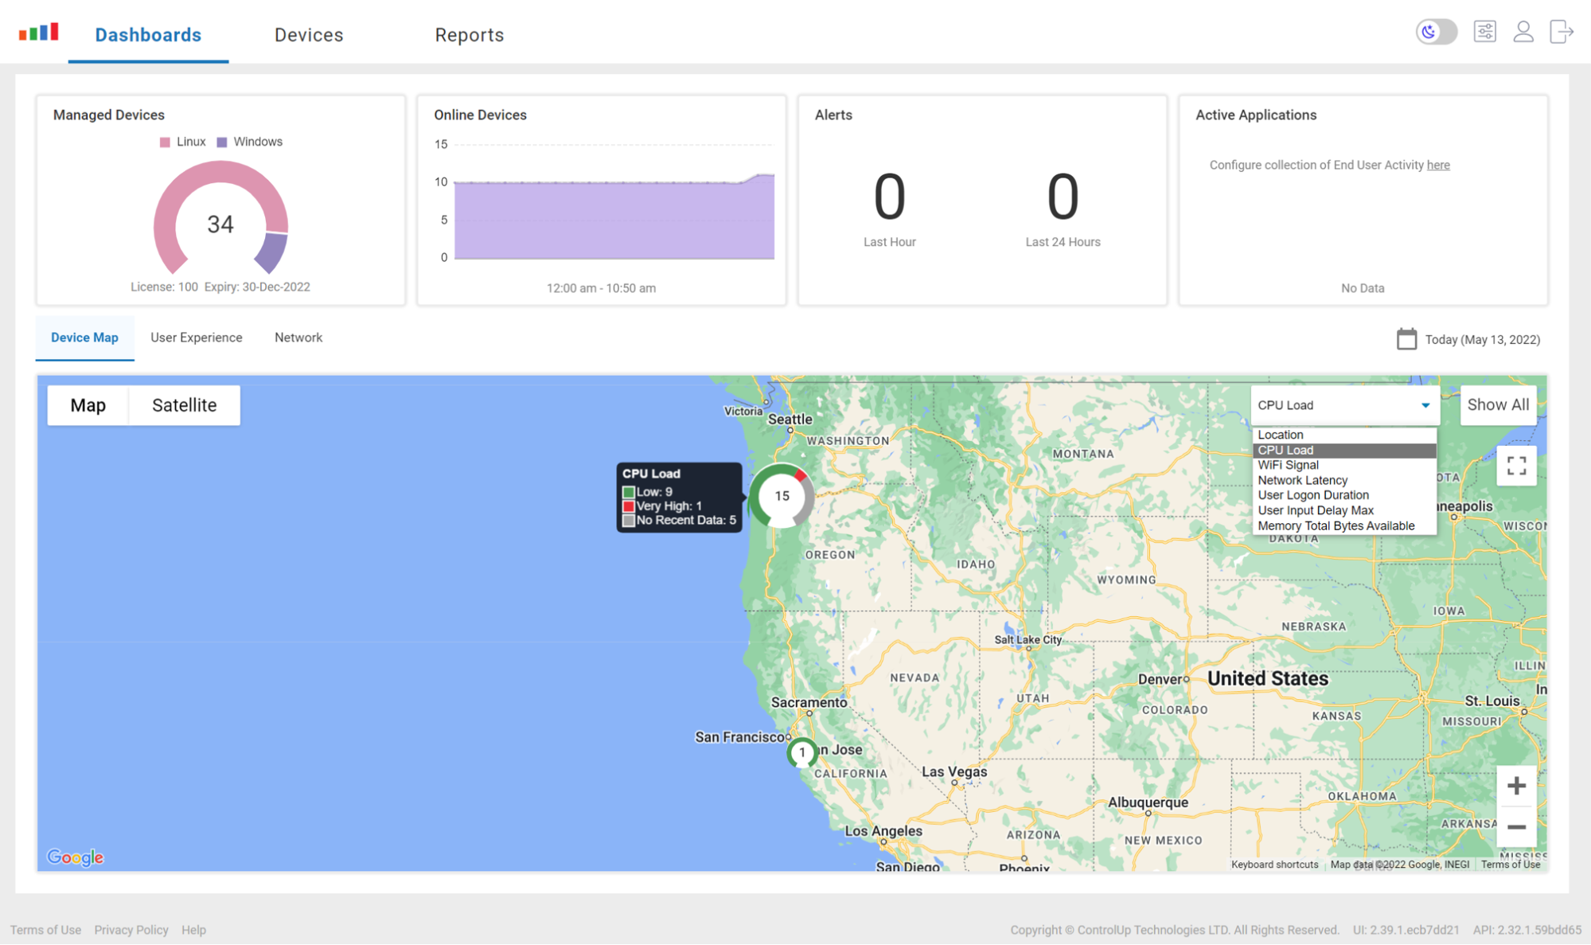Choose User Input Delay Max option
Viewport: 1591px width, 945px height.
[1344, 510]
